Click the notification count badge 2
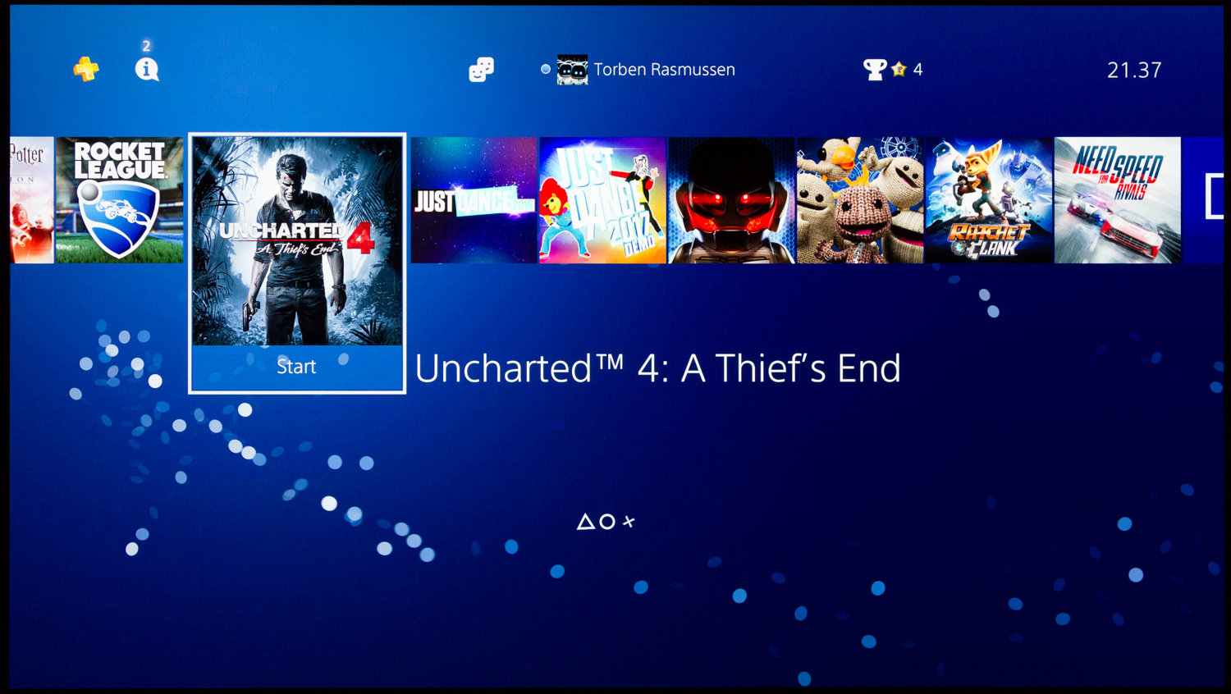Viewport: 1231px width, 694px height. pyautogui.click(x=146, y=46)
